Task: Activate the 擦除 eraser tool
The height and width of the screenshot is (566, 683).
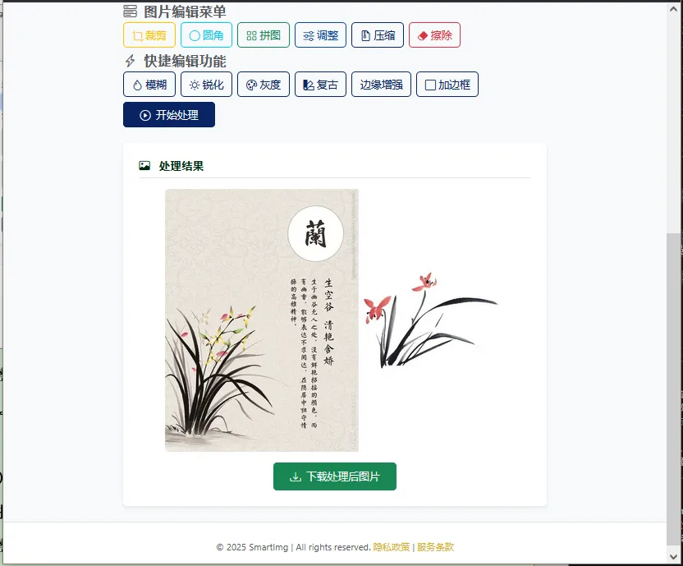Action: click(434, 35)
